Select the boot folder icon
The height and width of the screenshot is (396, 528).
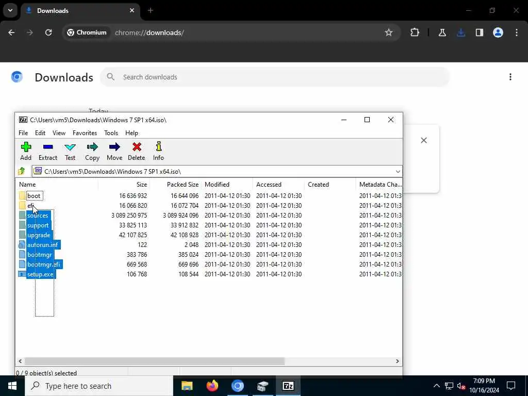coord(22,195)
